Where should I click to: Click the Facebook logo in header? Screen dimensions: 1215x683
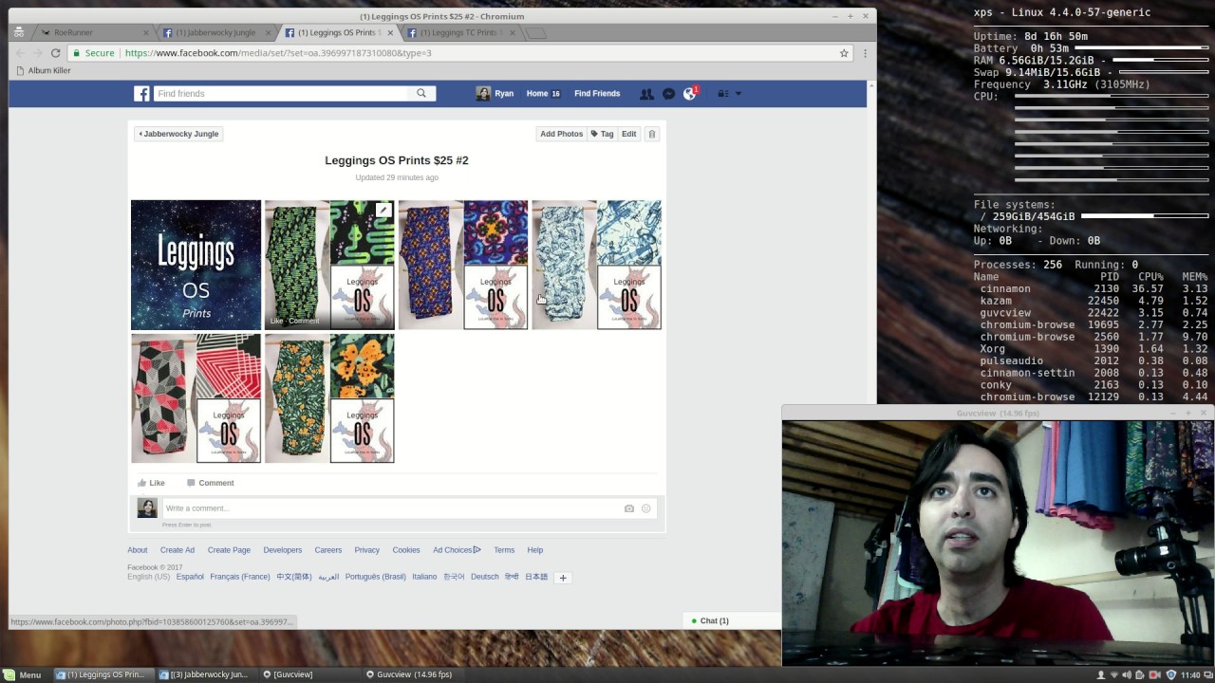pos(141,94)
